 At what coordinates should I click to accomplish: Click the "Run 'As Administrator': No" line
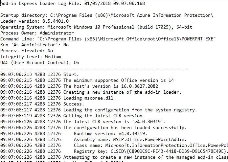34,45
